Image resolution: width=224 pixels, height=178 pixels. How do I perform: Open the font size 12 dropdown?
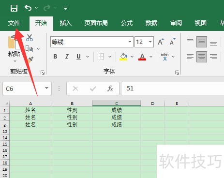[x=150, y=42]
